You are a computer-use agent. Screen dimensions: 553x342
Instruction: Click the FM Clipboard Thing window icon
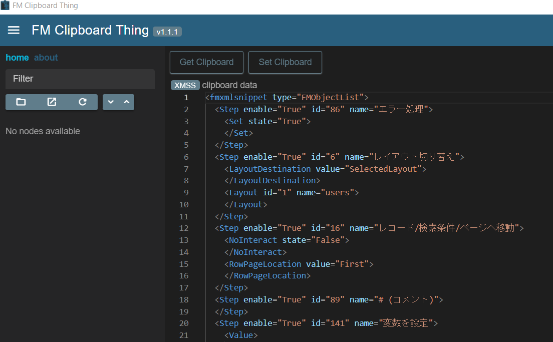5,6
